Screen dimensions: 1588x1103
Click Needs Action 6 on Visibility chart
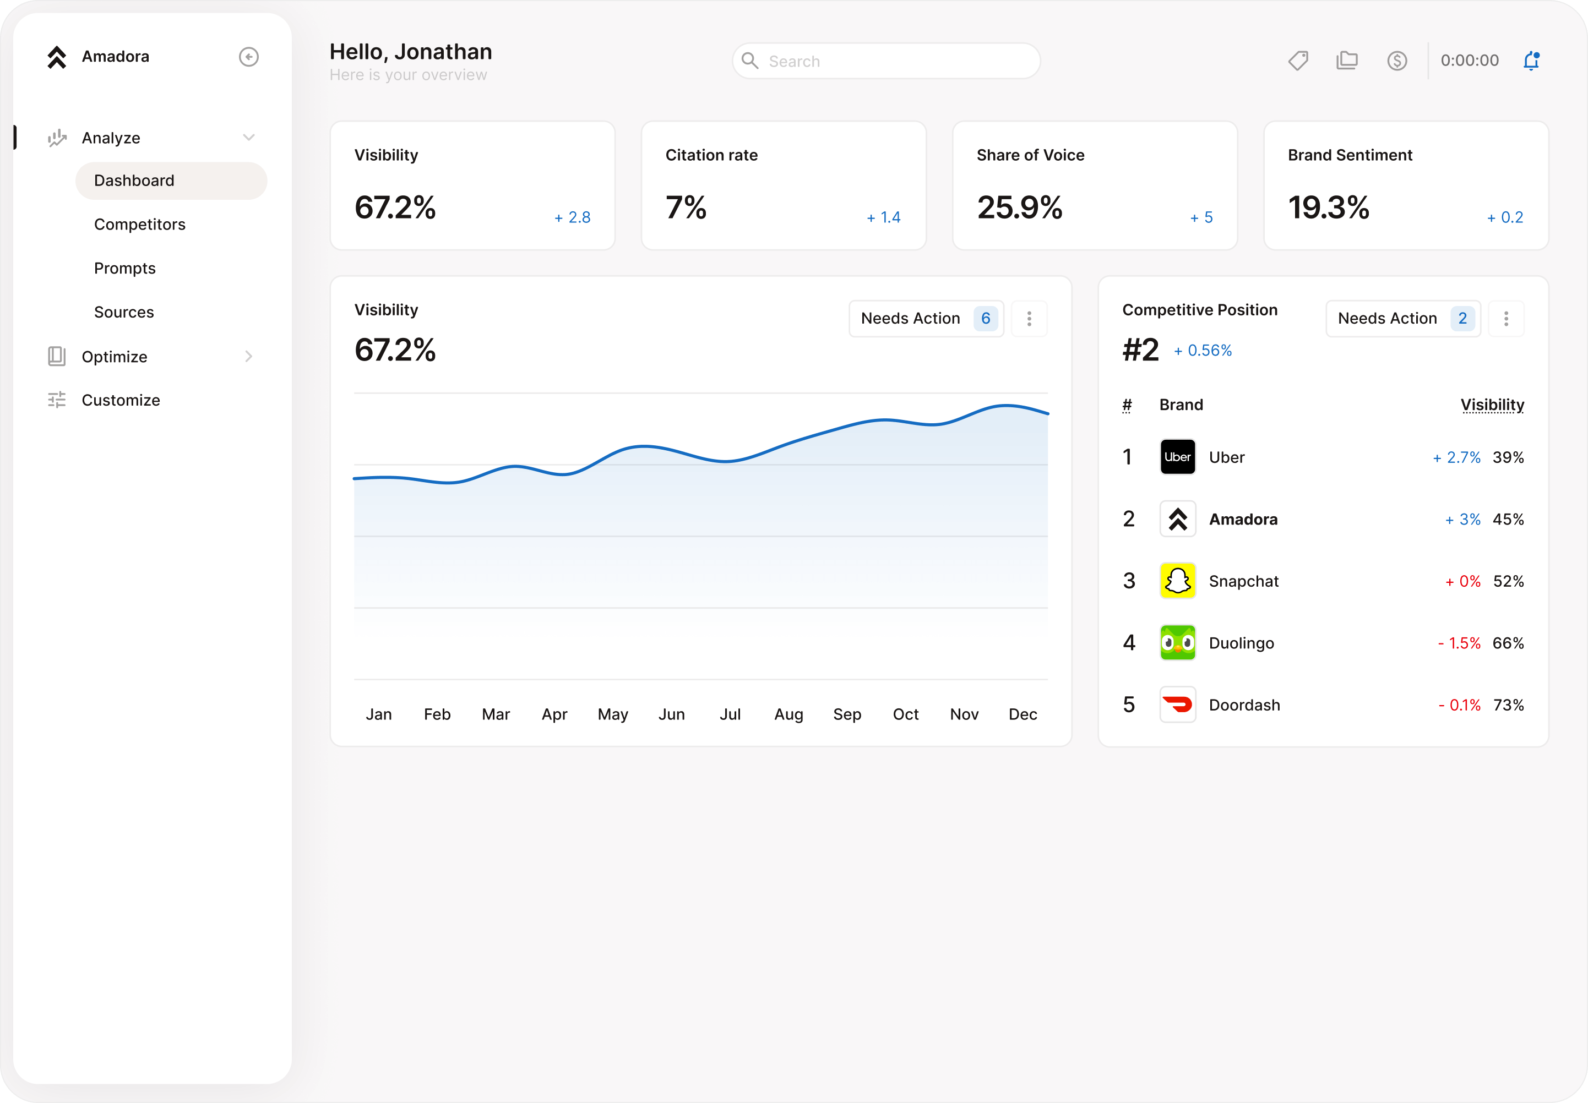coord(926,319)
